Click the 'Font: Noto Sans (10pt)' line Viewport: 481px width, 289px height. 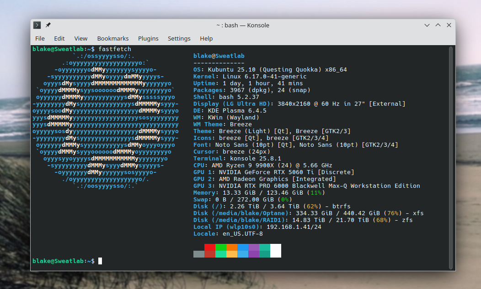click(x=296, y=144)
